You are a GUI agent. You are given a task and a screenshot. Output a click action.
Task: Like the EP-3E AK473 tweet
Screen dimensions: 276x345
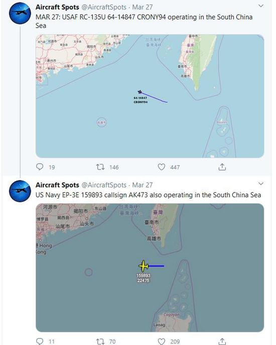point(162,341)
